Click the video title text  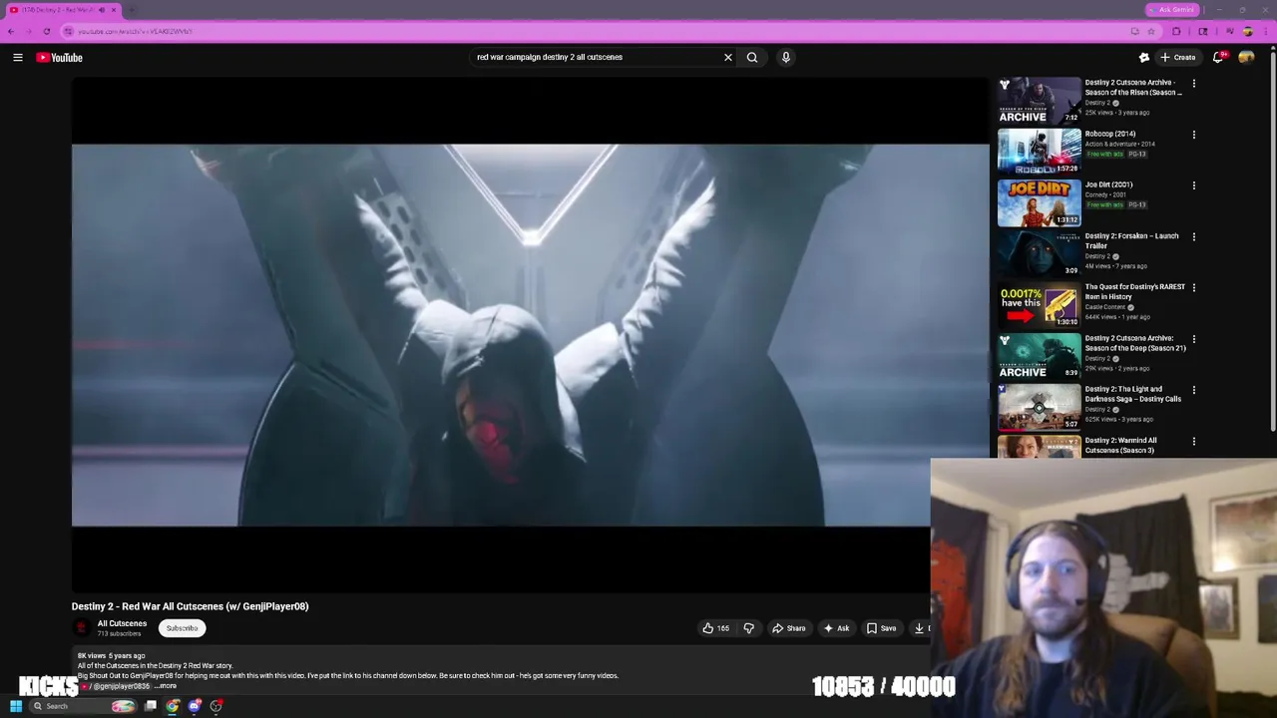click(190, 606)
